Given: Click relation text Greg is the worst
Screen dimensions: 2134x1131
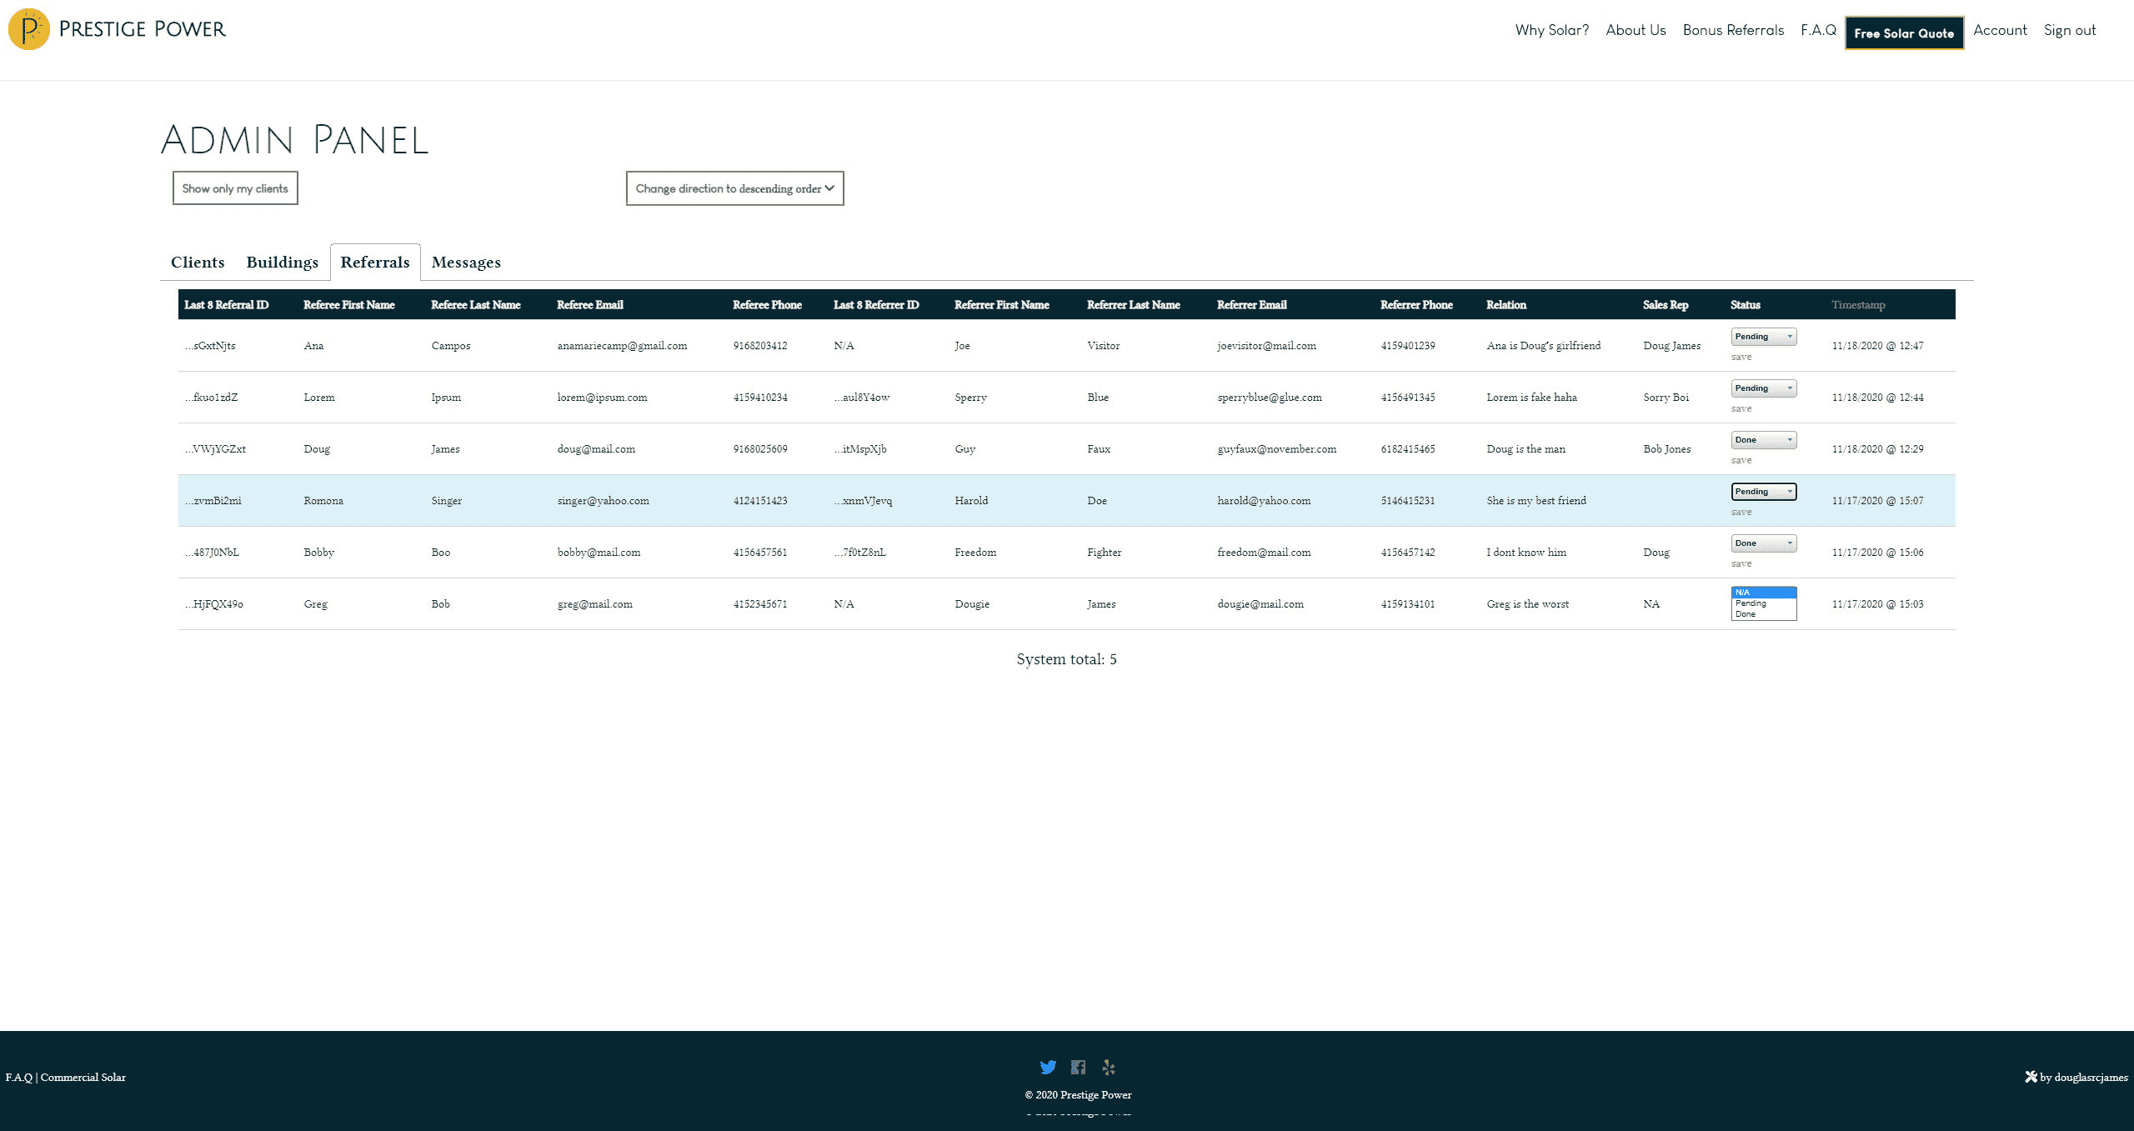Looking at the screenshot, I should (x=1527, y=604).
